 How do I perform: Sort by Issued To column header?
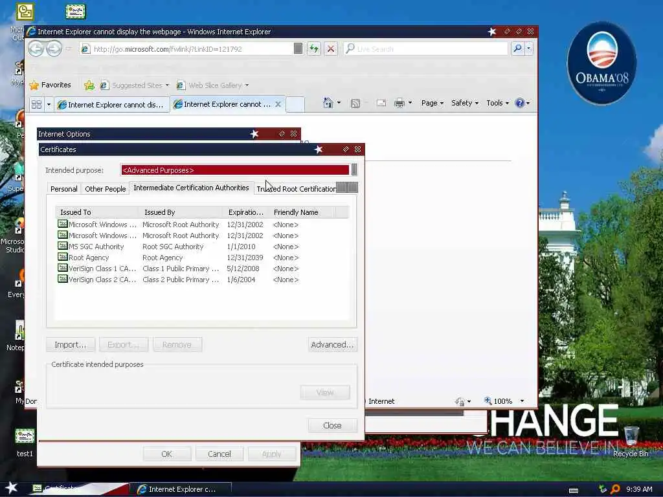pyautogui.click(x=97, y=212)
